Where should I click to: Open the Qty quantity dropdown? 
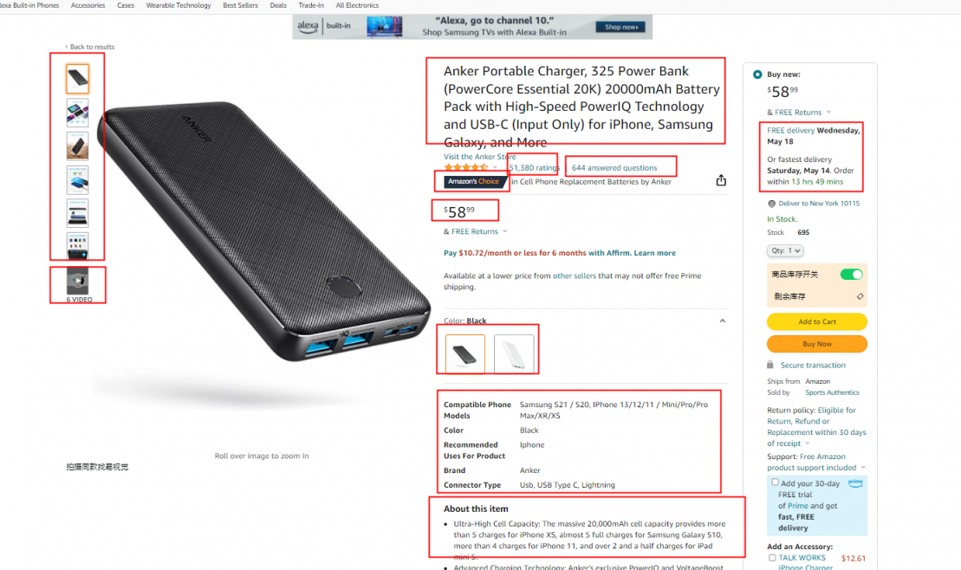pyautogui.click(x=785, y=250)
